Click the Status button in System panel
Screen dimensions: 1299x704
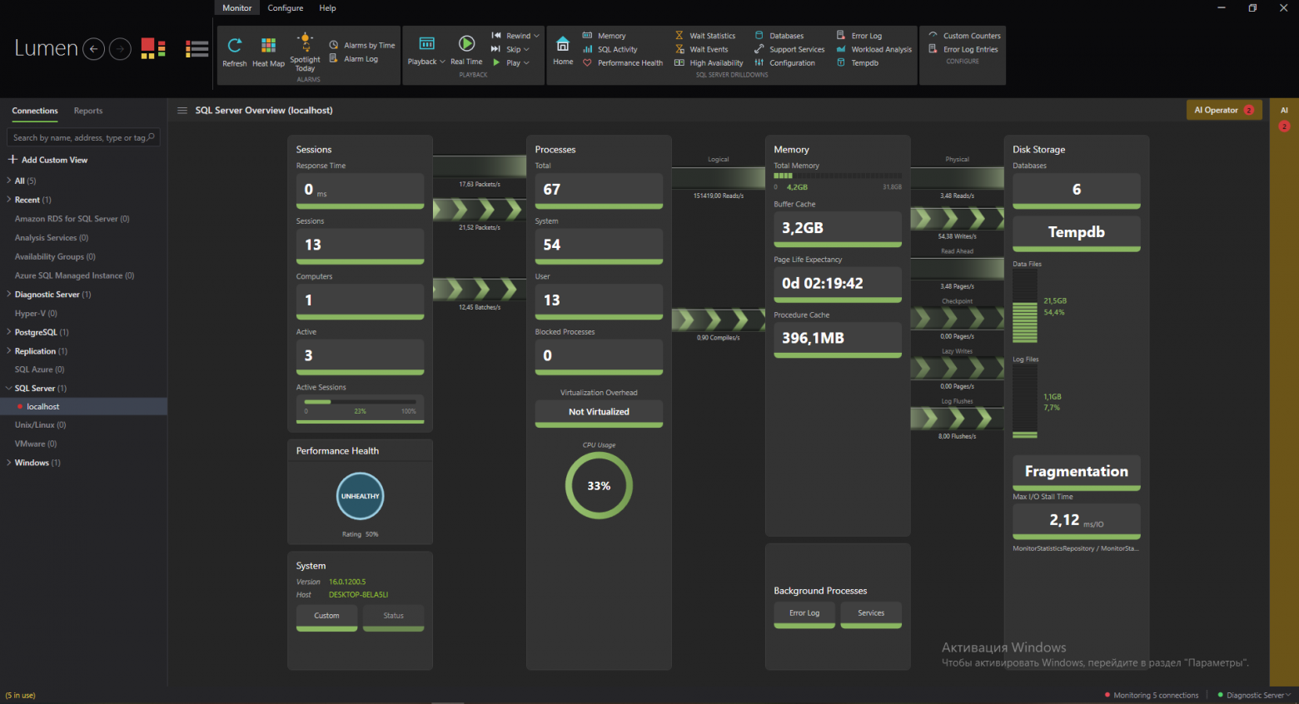click(394, 617)
